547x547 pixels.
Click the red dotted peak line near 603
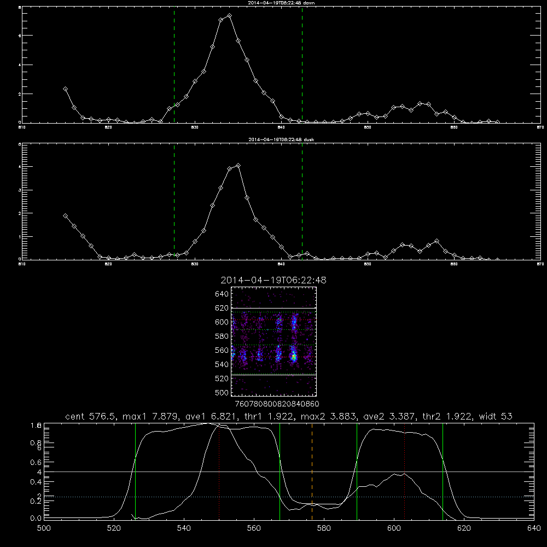point(404,471)
